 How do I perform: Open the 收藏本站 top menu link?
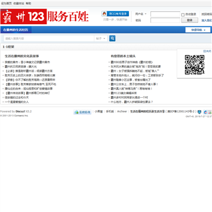point(19,4)
